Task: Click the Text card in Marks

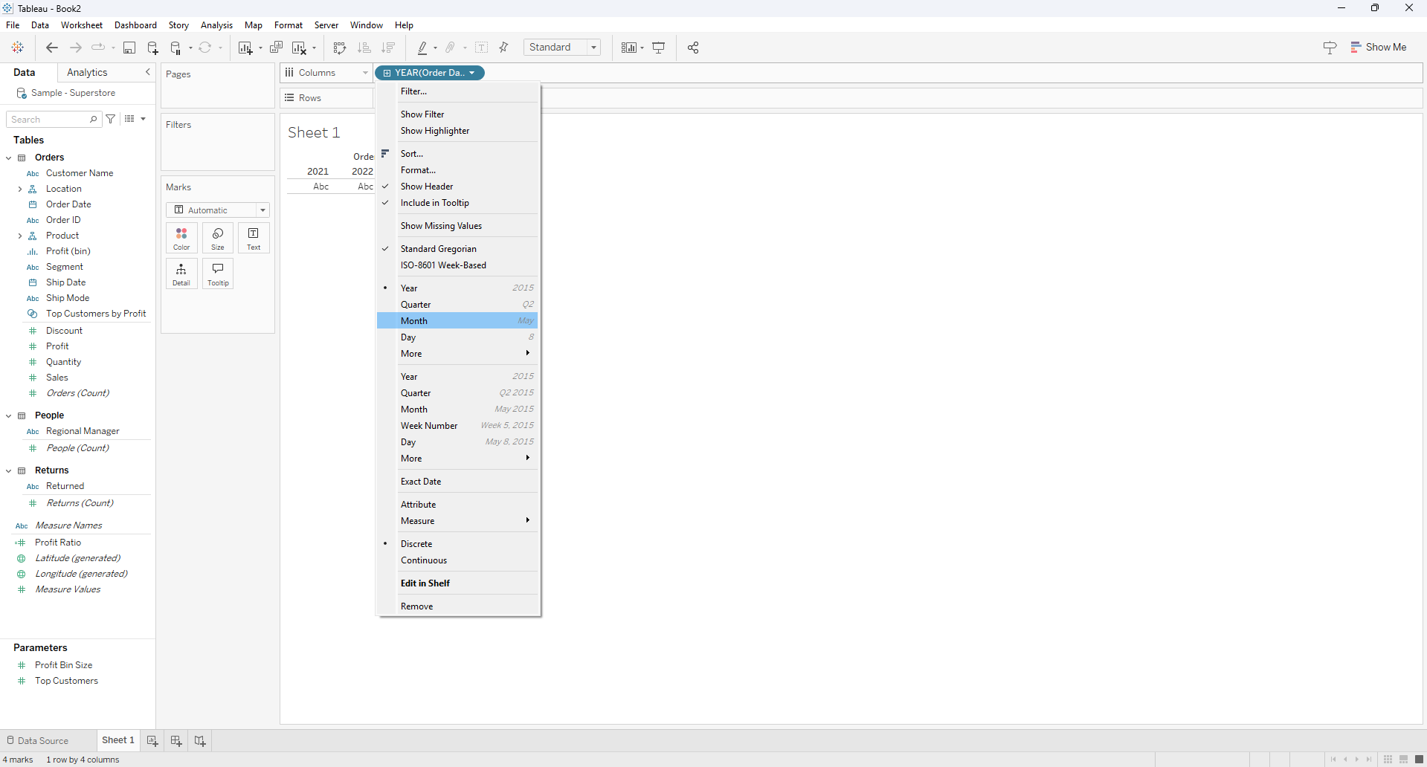Action: pyautogui.click(x=254, y=238)
